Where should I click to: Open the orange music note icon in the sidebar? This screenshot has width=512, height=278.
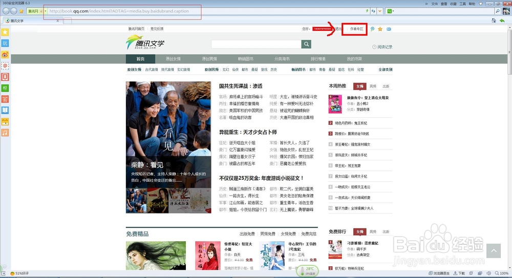pyautogui.click(x=5, y=133)
